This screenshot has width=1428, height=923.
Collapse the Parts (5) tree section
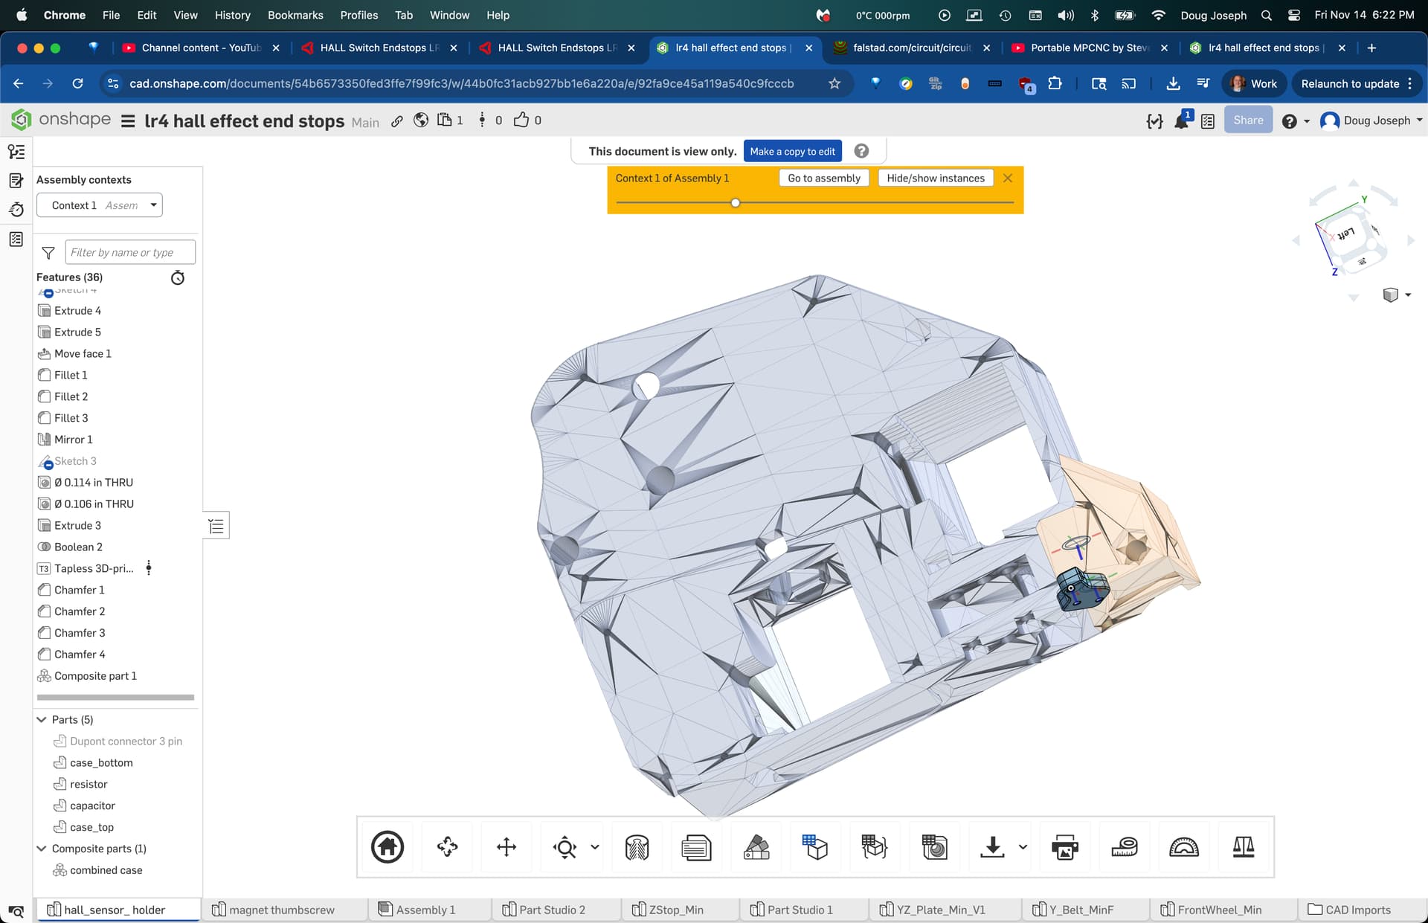(x=42, y=720)
